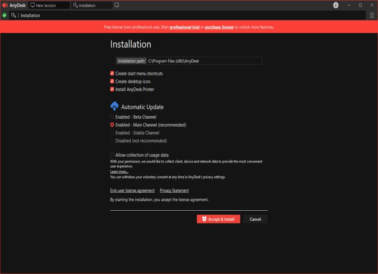Open the professional trial link
The width and height of the screenshot is (378, 274).
point(184,27)
